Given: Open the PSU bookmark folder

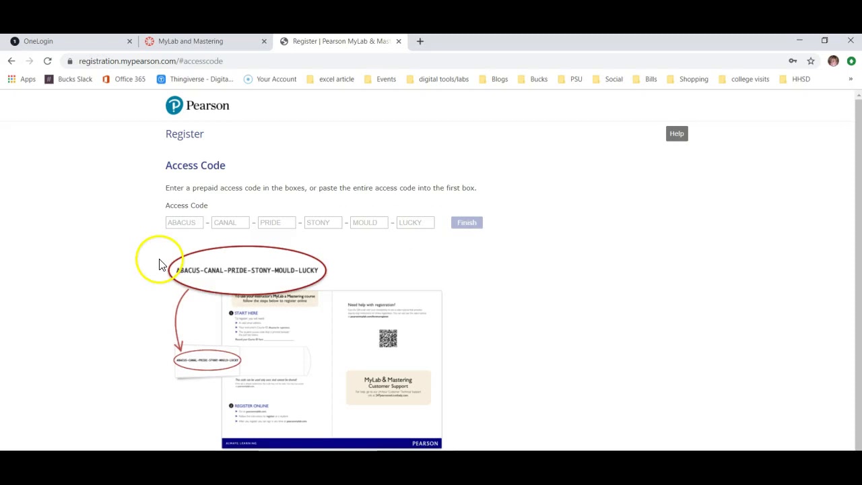Looking at the screenshot, I should point(570,79).
